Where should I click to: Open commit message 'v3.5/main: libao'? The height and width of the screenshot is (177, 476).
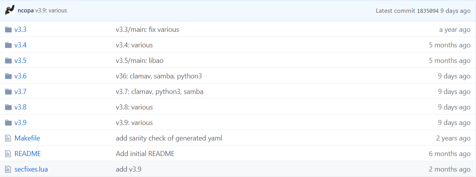(x=142, y=61)
